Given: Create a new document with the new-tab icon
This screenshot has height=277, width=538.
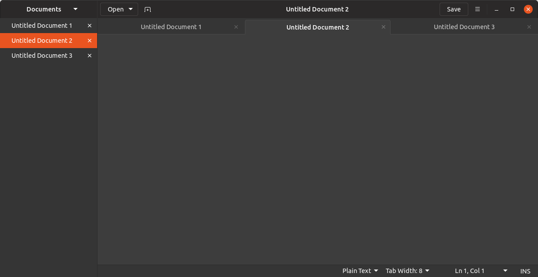Looking at the screenshot, I should 147,9.
